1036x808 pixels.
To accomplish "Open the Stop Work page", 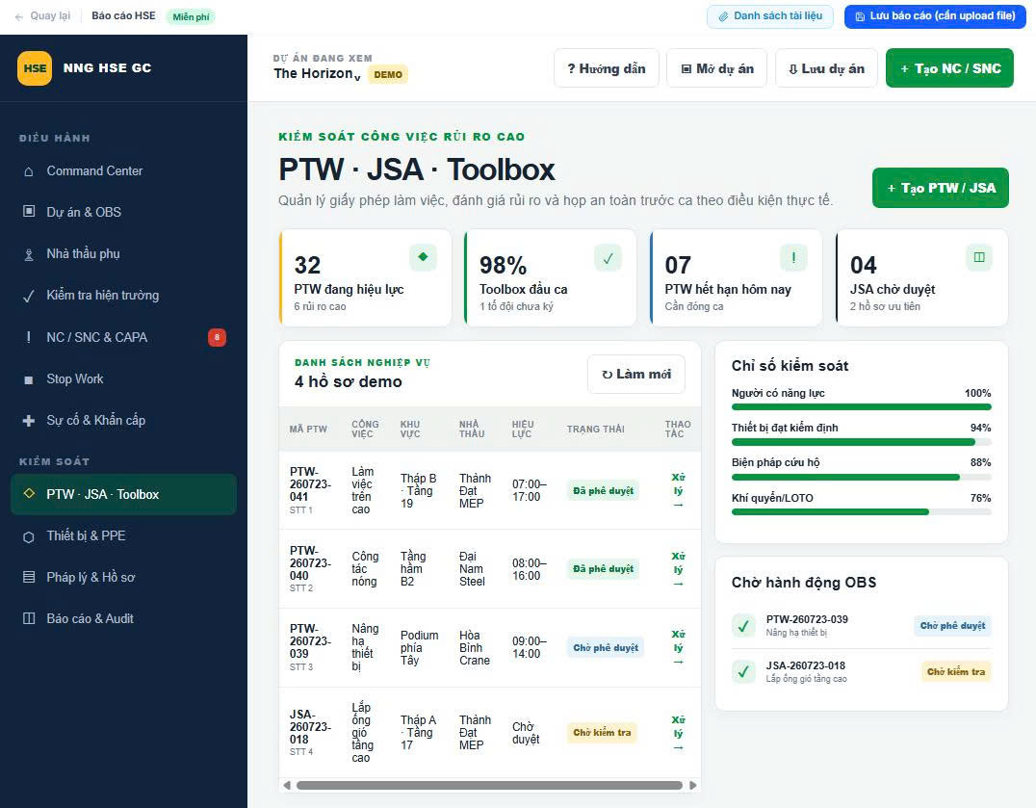I will (x=123, y=379).
